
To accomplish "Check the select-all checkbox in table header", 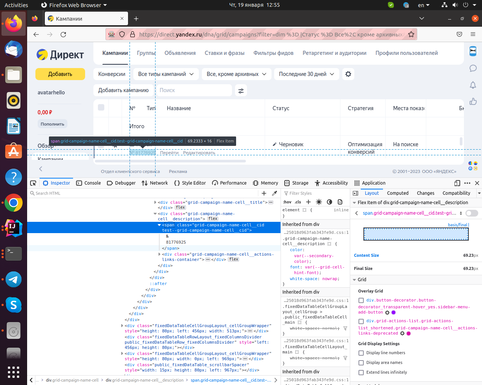I will click(x=101, y=108).
